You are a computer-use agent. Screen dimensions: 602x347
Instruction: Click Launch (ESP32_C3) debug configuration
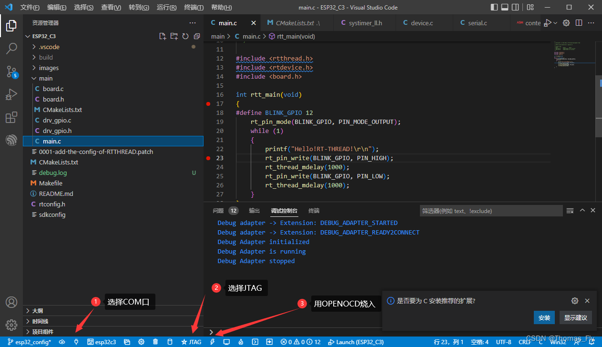point(356,342)
